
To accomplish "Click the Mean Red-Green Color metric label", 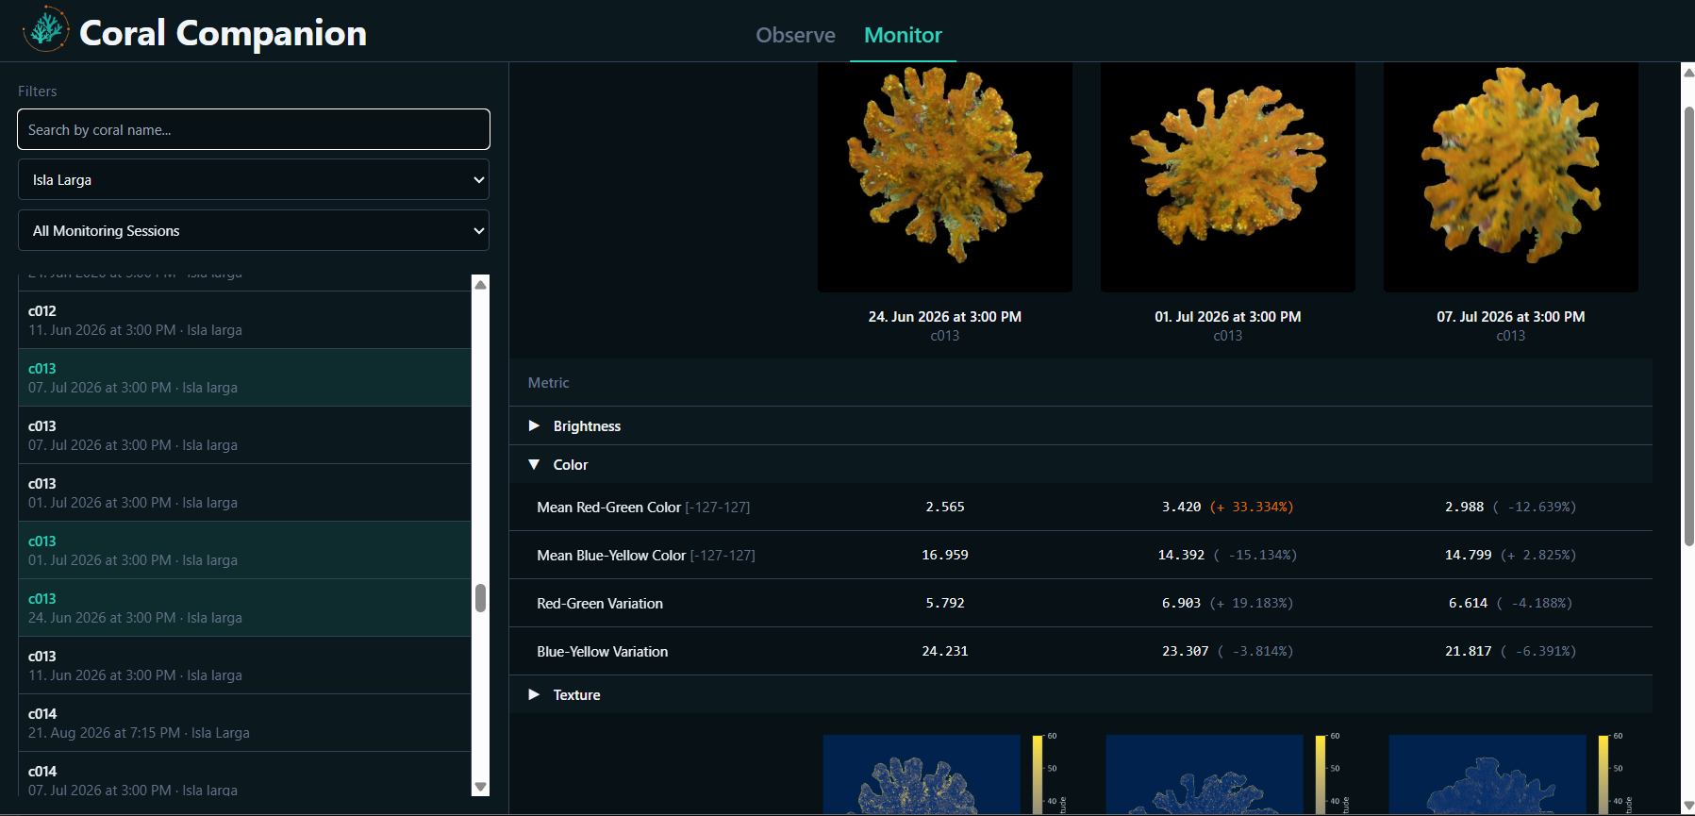I will 609,508.
